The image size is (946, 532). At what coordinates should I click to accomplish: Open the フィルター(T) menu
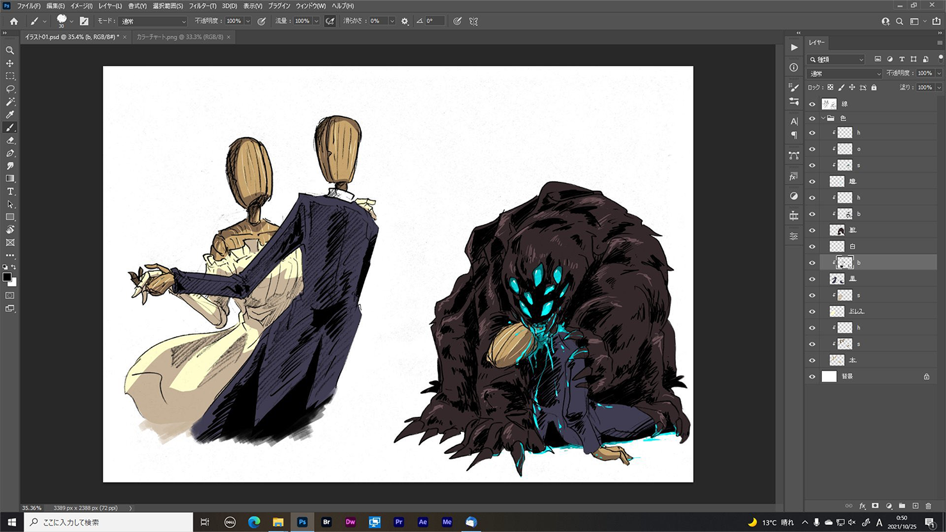coord(202,6)
